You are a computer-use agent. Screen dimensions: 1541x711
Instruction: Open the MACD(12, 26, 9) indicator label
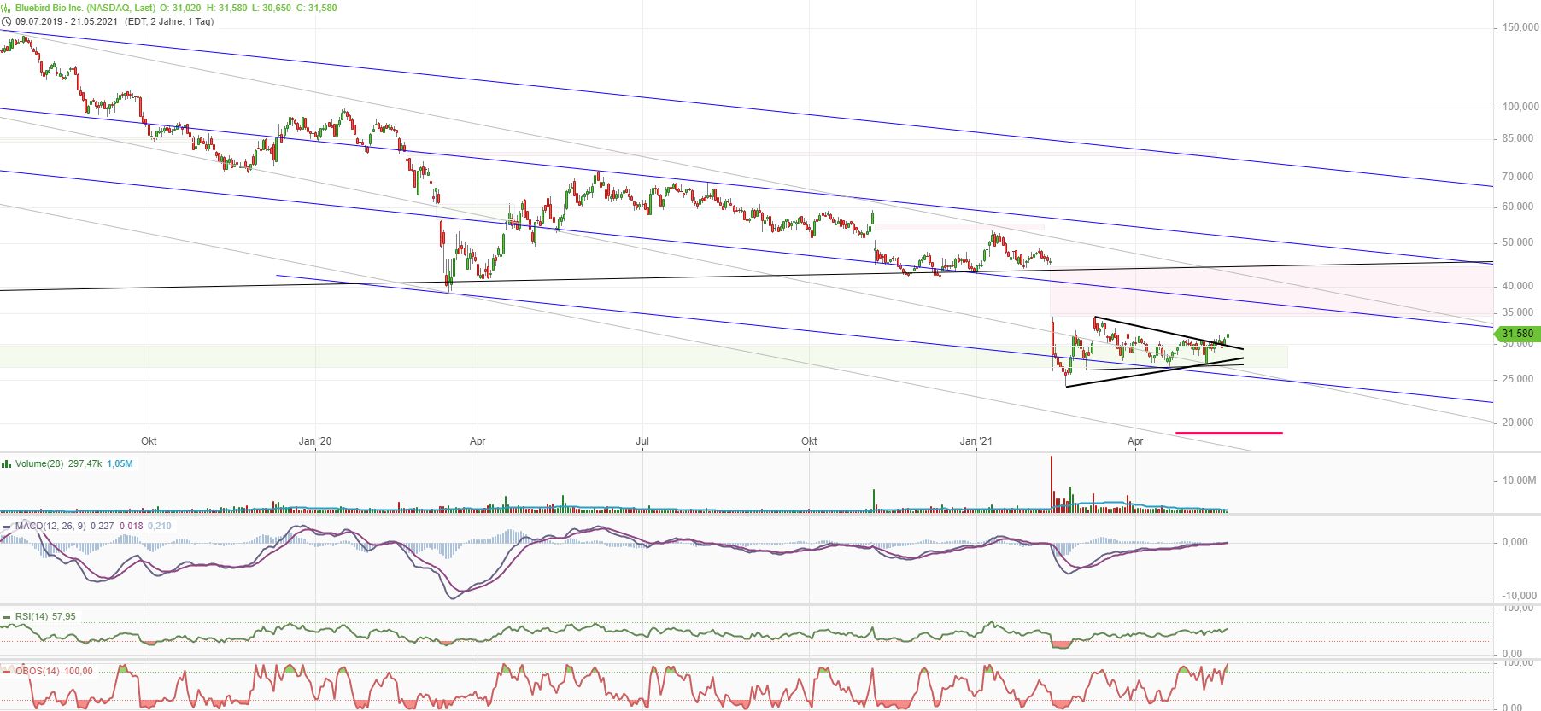tap(50, 526)
